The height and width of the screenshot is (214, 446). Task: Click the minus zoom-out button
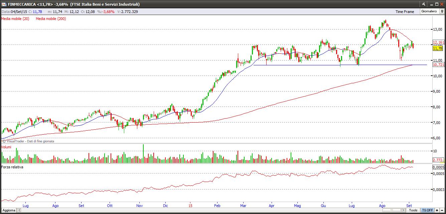point(442,210)
